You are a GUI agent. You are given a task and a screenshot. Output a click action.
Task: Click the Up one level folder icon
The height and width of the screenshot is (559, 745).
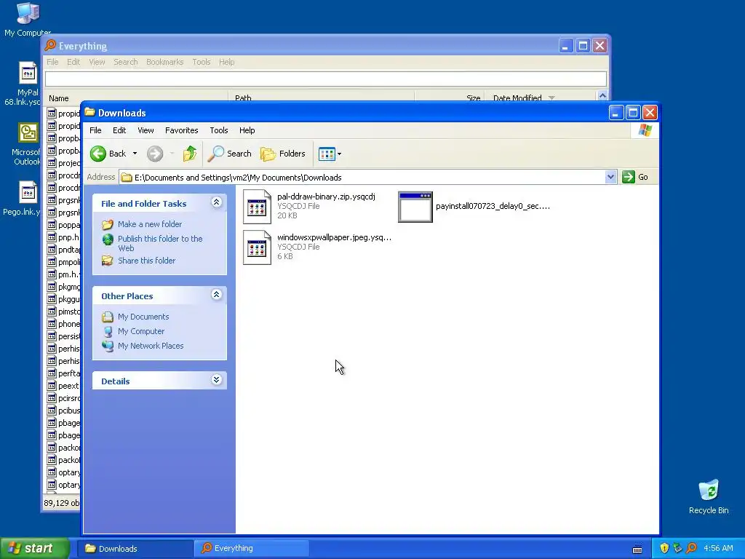tap(190, 154)
